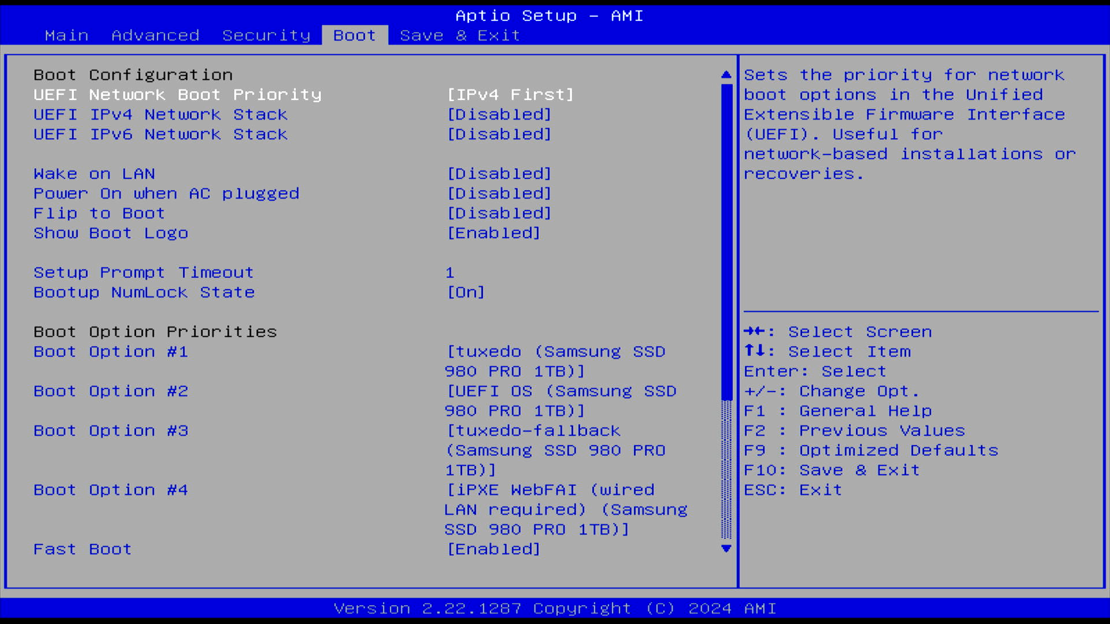Open UEFI Network Boot Priority IPv4 First dropdown

[x=510, y=94]
